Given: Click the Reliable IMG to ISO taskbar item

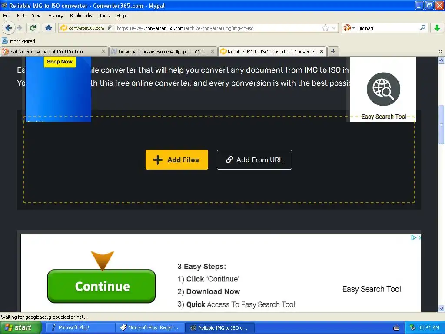Looking at the screenshot, I should [220, 328].
